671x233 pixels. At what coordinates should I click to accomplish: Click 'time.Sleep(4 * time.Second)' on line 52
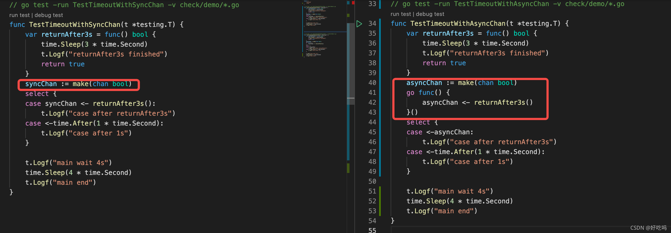coord(460,201)
